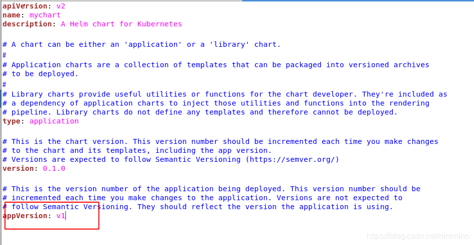Select 'A Helm chart for Kubernetes' value

[121, 24]
